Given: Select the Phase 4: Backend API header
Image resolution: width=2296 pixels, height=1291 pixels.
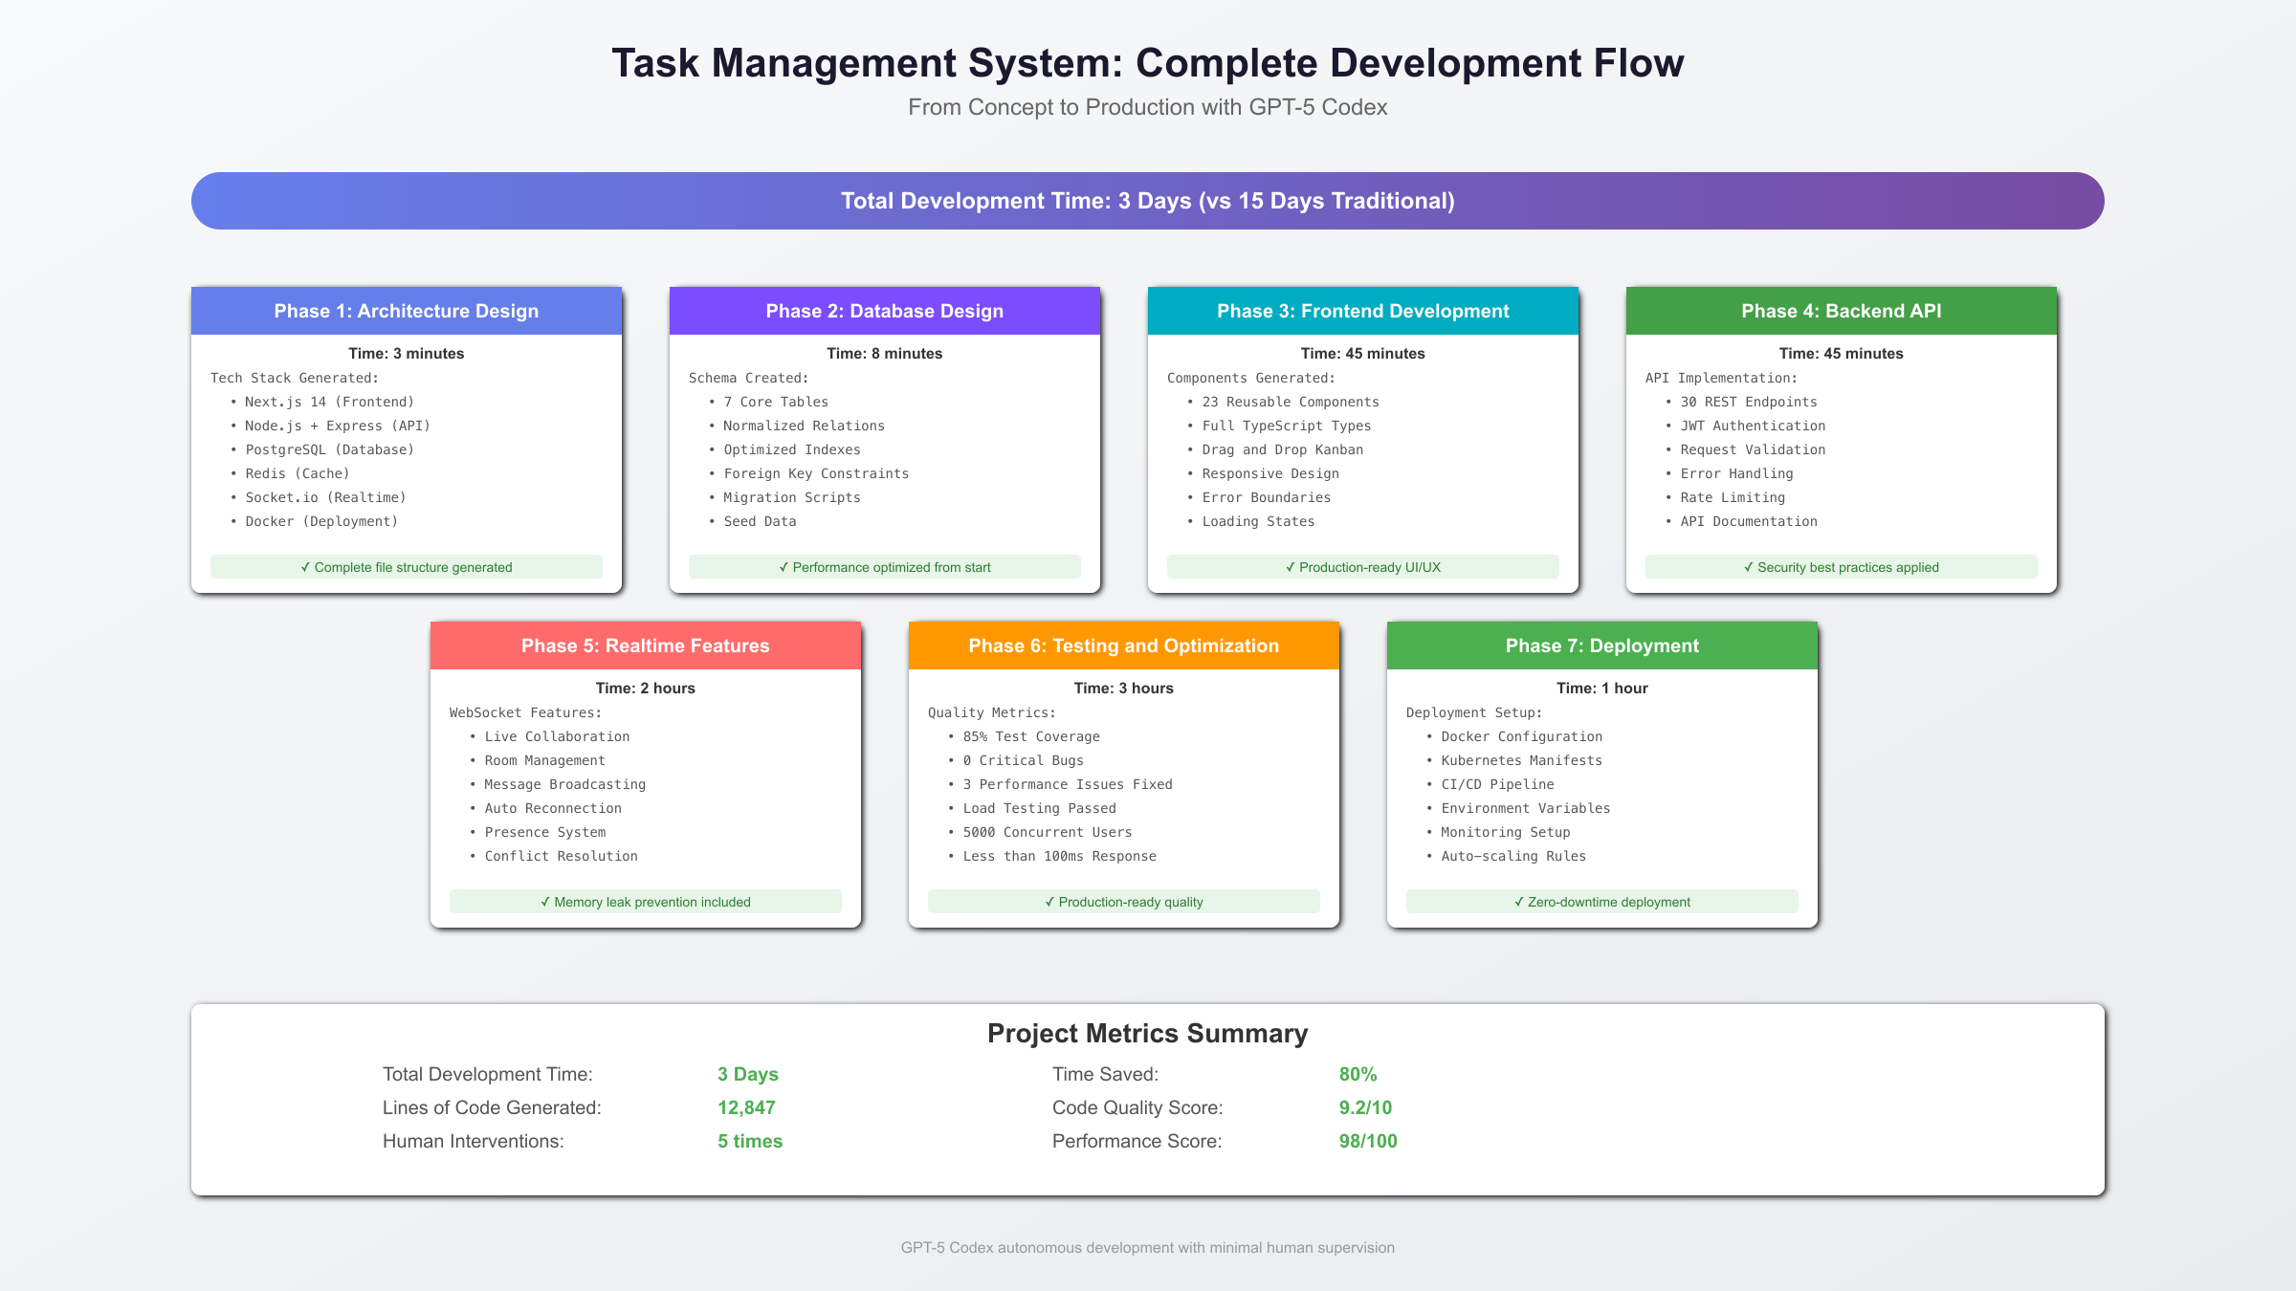Looking at the screenshot, I should tap(1842, 311).
